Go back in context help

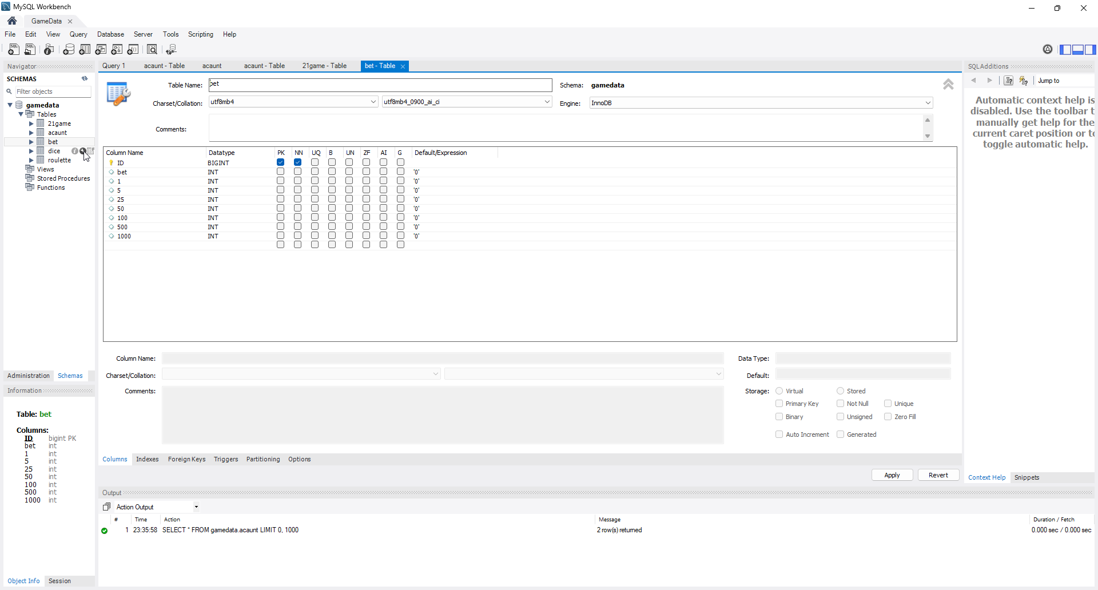(x=973, y=81)
